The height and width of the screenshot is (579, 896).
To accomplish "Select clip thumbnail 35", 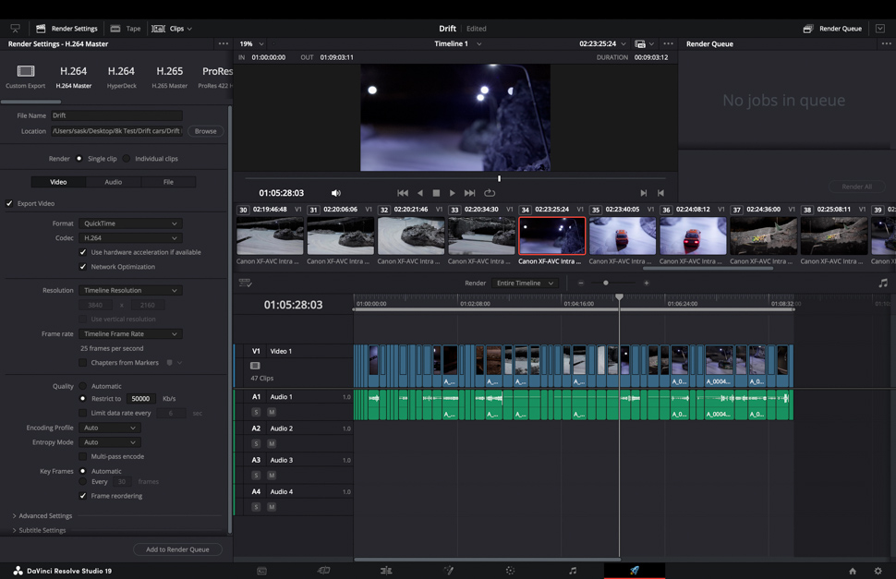I will point(623,235).
